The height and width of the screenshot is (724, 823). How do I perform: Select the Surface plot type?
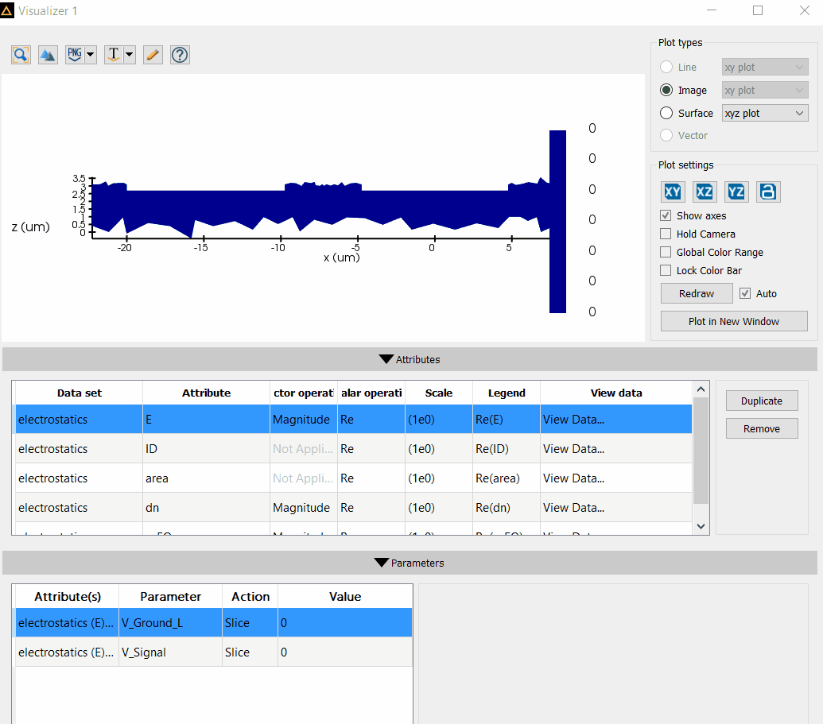pos(666,114)
